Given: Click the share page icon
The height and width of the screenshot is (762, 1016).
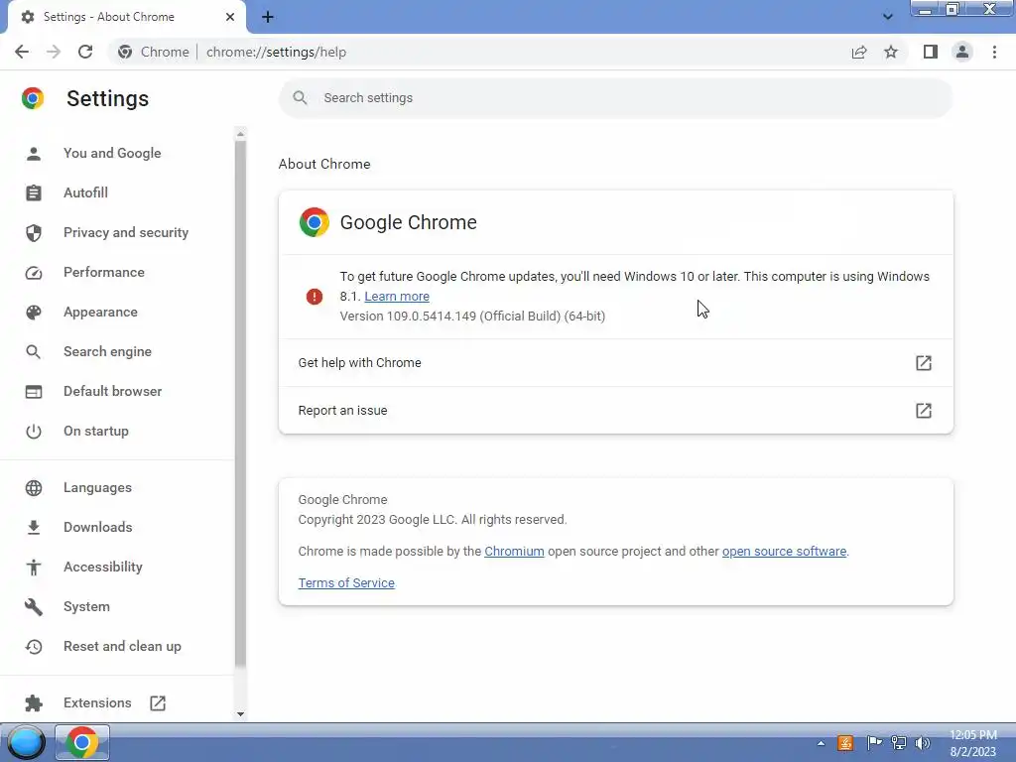Looking at the screenshot, I should [x=859, y=52].
